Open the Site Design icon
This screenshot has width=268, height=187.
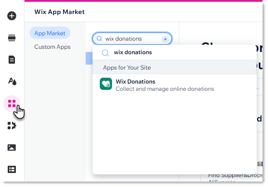tap(12, 81)
